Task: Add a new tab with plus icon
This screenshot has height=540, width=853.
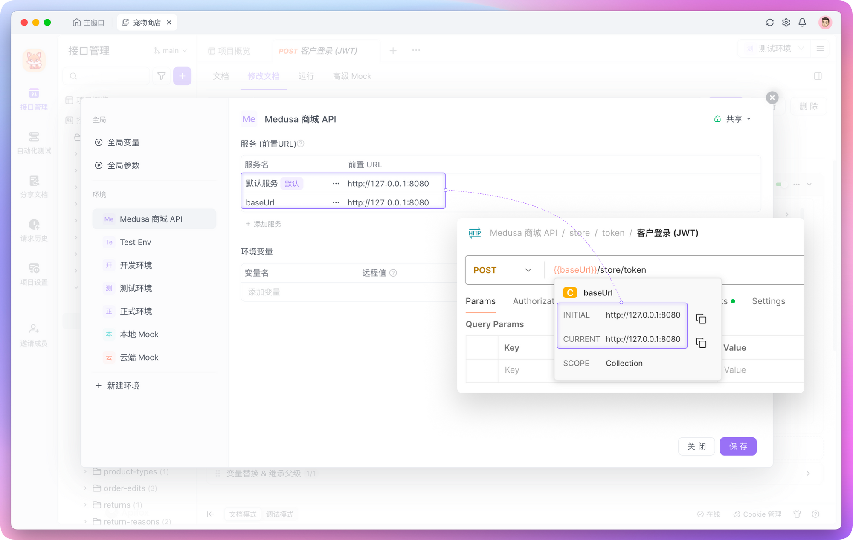Action: [x=393, y=51]
